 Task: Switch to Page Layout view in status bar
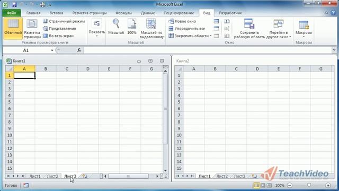coord(263,185)
